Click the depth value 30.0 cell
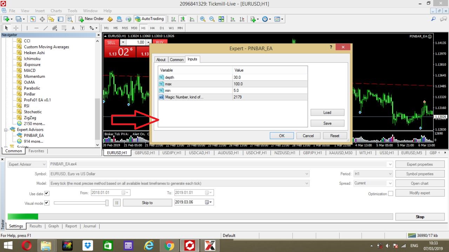Screen dimensions: 449x252 click(270, 77)
